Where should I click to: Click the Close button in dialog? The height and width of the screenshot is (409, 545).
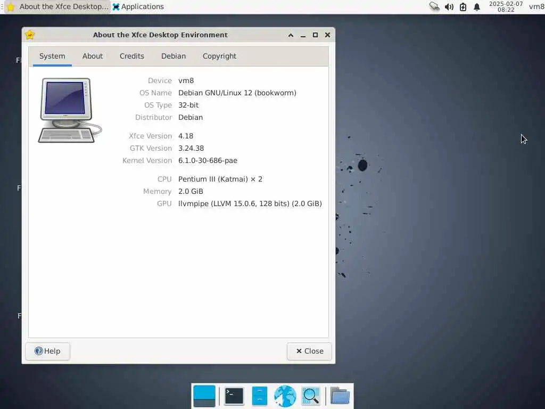(309, 351)
